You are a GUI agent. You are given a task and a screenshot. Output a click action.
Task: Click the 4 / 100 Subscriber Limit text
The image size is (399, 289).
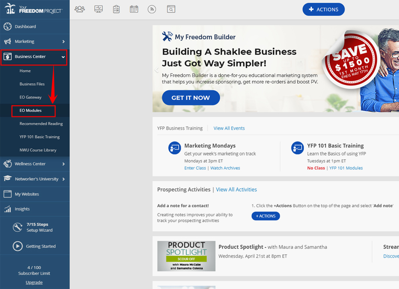pos(34,270)
